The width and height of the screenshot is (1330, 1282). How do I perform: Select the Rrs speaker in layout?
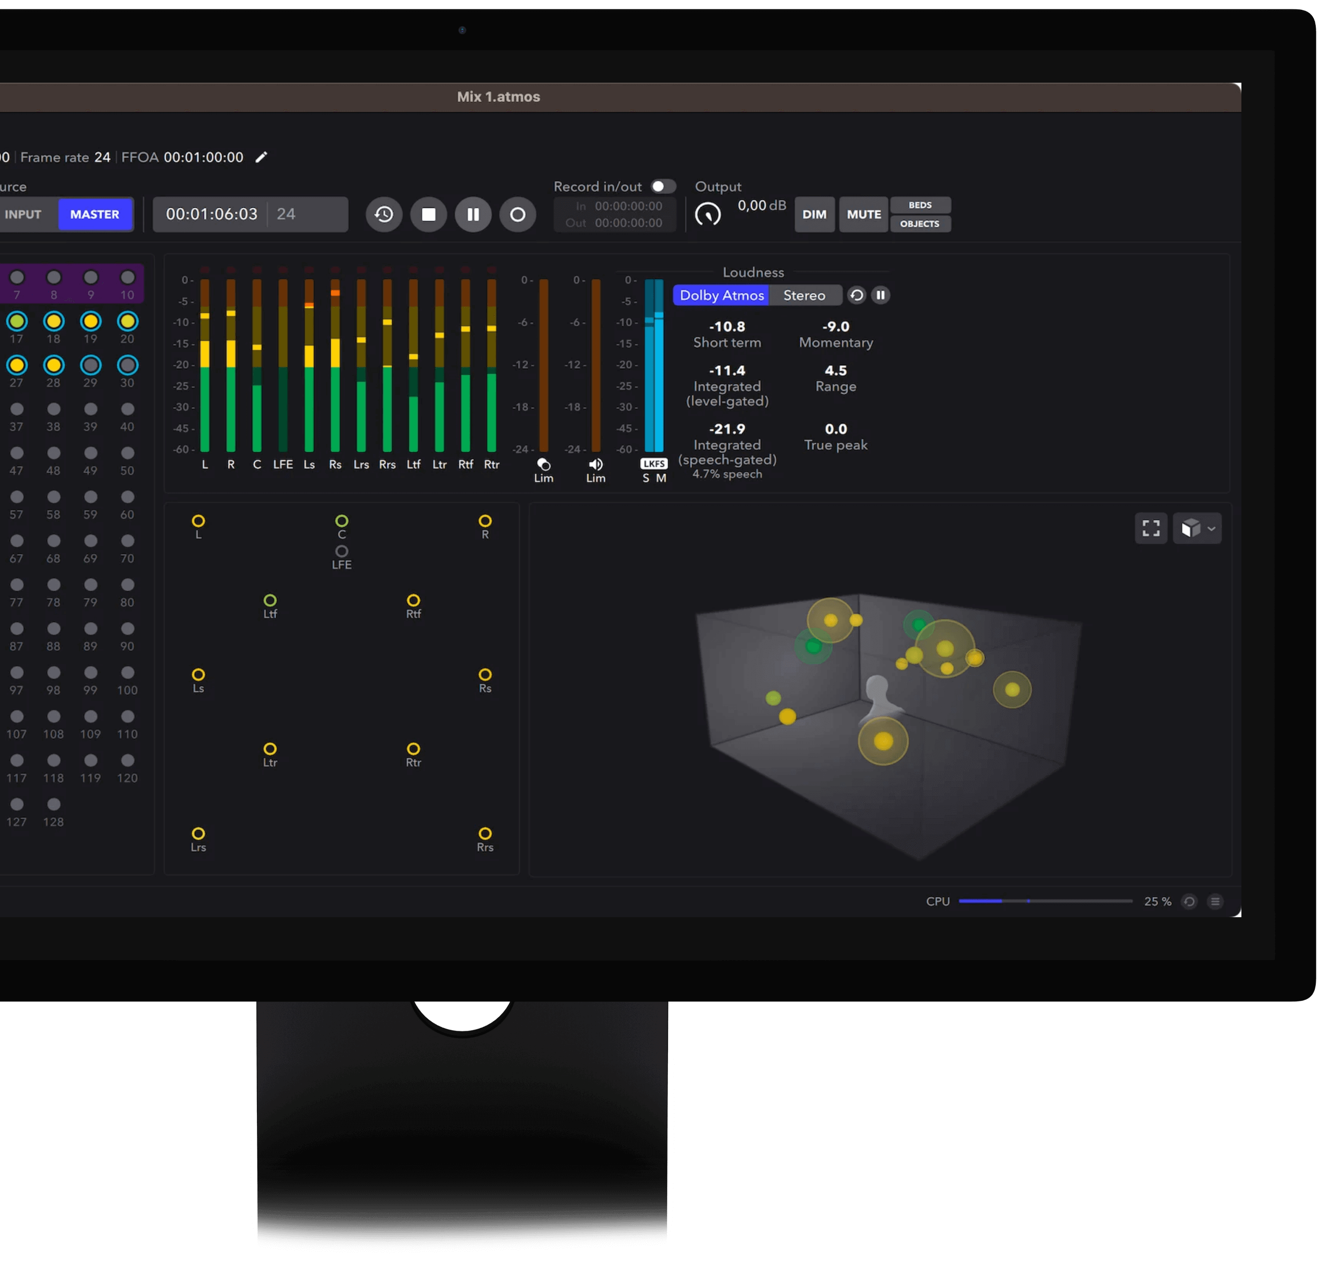click(485, 833)
